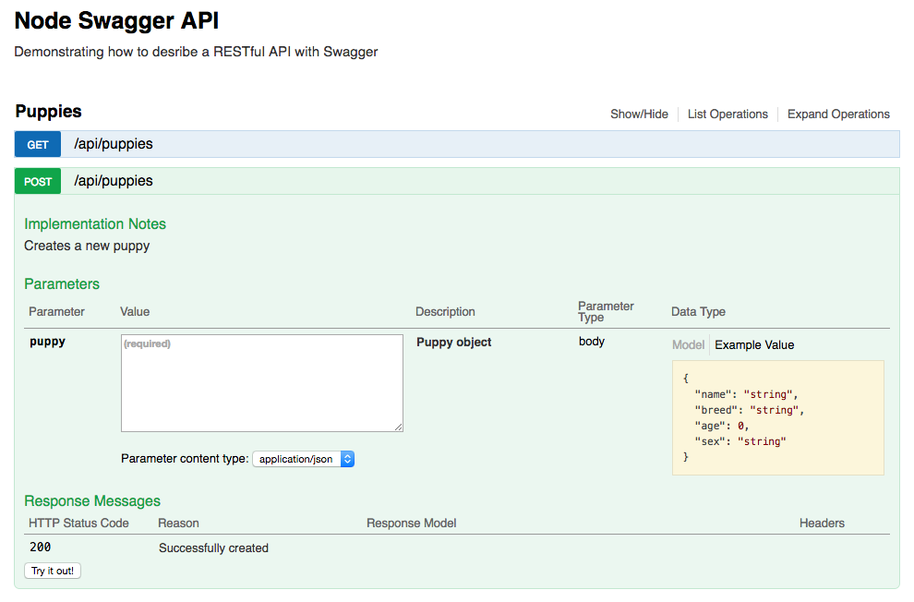This screenshot has width=914, height=602.
Task: Click the Puppies section heading
Action: click(48, 111)
